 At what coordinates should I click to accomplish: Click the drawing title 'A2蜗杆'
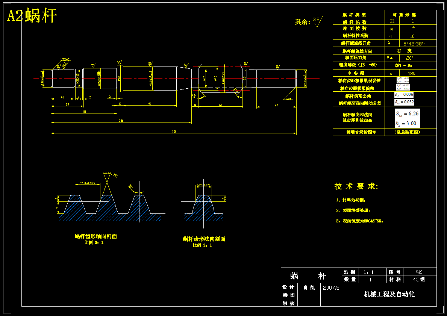(32, 16)
